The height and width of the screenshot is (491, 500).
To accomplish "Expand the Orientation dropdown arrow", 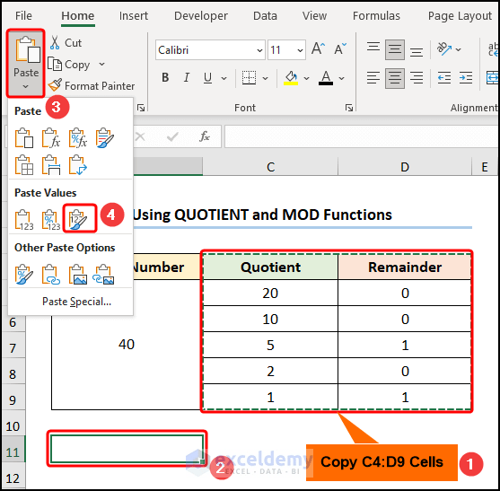I will (458, 49).
